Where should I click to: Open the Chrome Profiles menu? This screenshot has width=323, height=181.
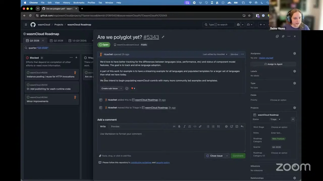click(91, 3)
